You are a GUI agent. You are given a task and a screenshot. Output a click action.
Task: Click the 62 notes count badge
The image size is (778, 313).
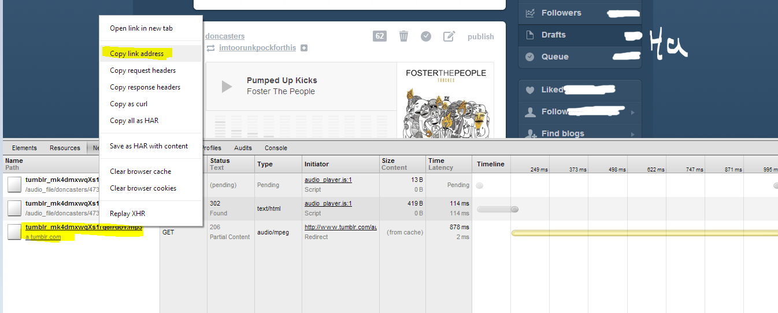(x=380, y=36)
